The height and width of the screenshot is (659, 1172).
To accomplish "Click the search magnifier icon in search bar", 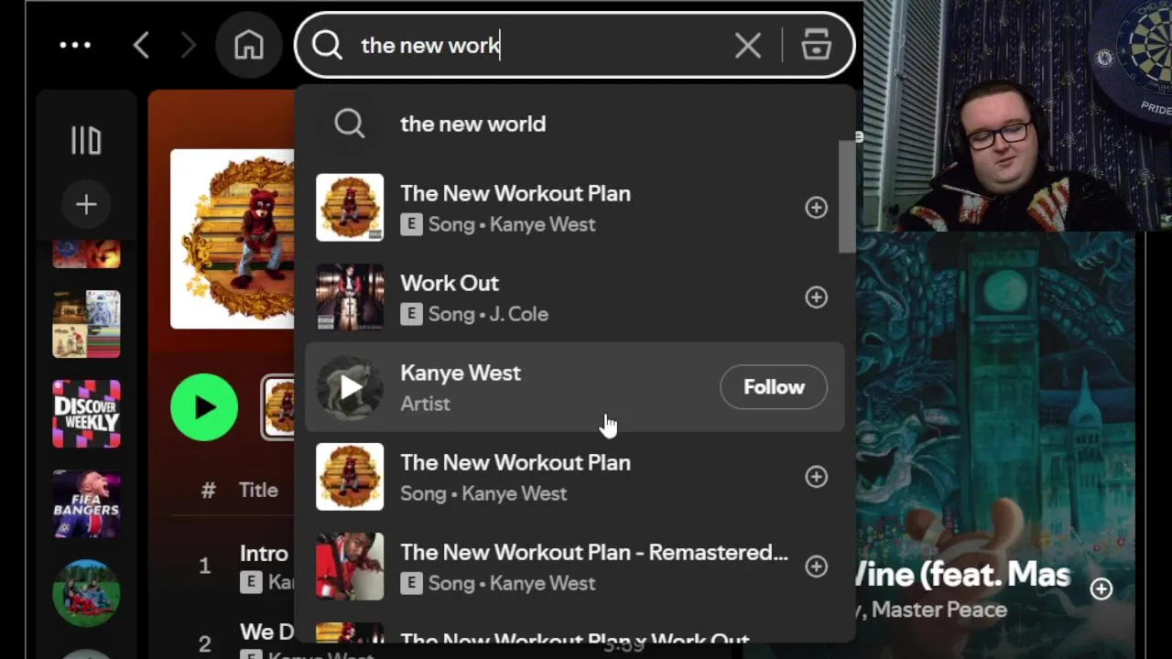I will pos(327,45).
